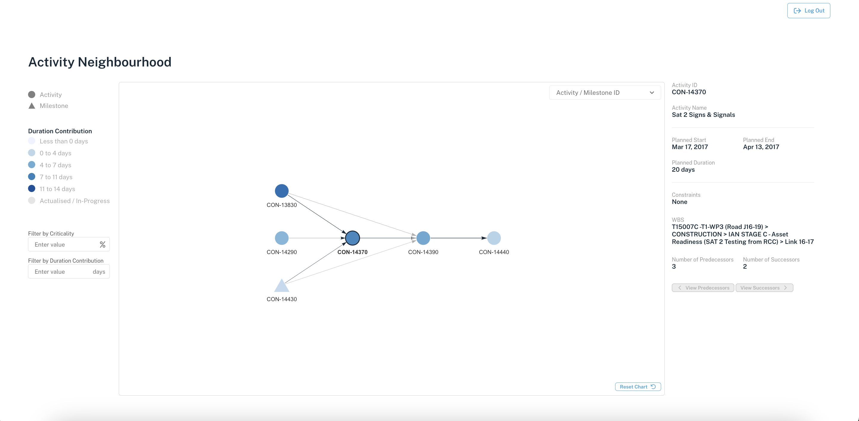Select the CON-14390 activity node
Image resolution: width=859 pixels, height=421 pixels.
click(423, 238)
